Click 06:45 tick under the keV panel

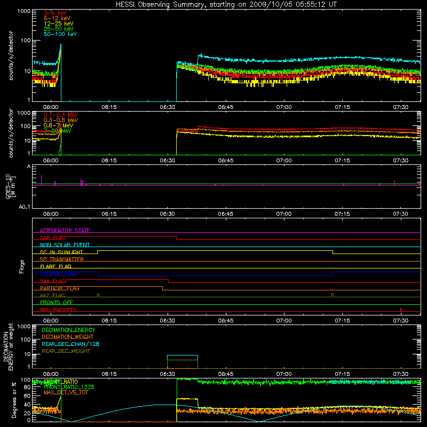tap(225, 107)
